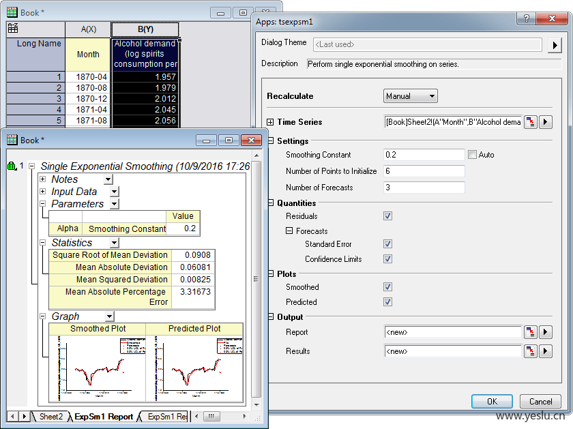Go to the previous sheet tab arrow
The height and width of the screenshot is (429, 573).
tap(13, 416)
